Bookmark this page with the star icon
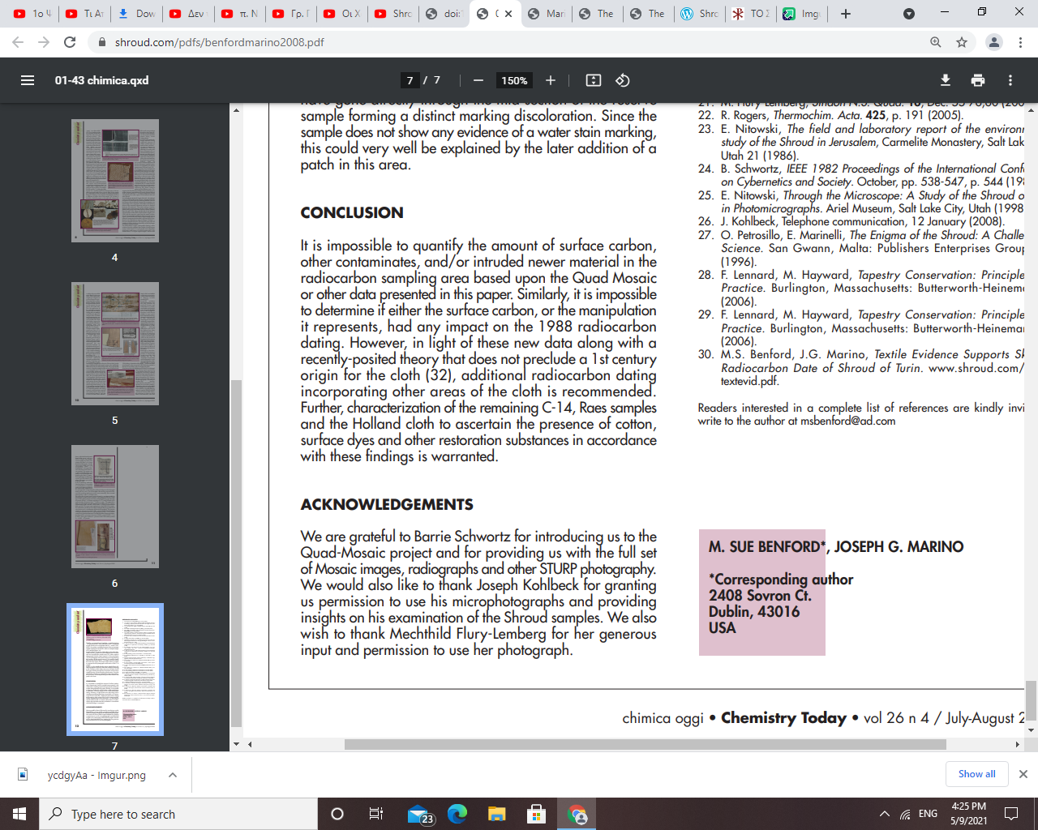 962,42
